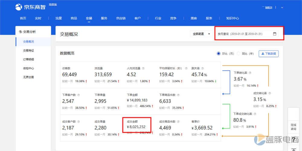Click the 京东商智 logo
This screenshot has width=302, height=151.
pos(30,7)
